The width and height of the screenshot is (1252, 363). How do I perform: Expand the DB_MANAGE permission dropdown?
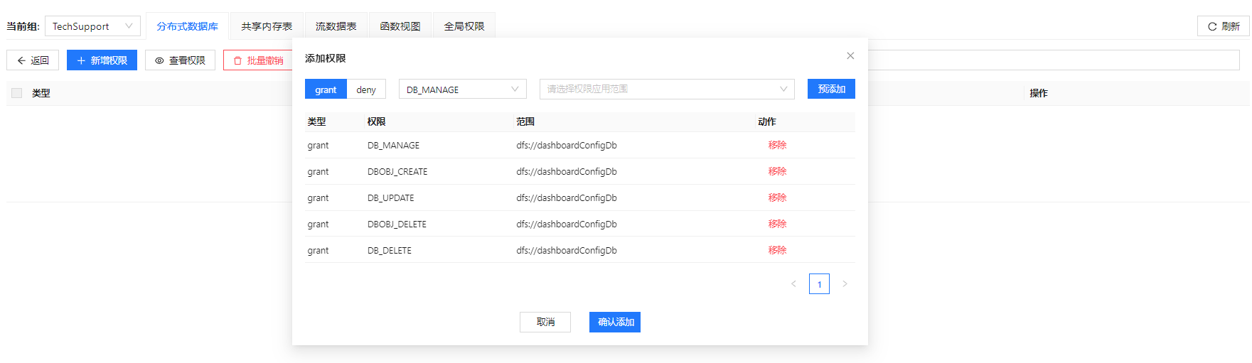tap(462, 90)
